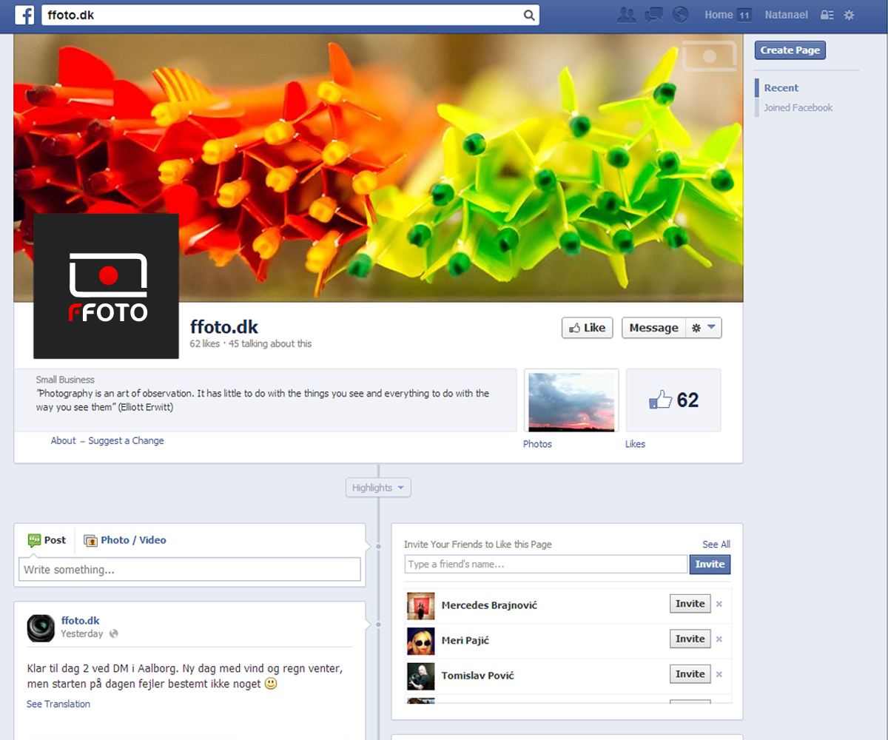Viewport: 888px width, 740px height.
Task: Click the blue Invite button
Action: tap(710, 564)
